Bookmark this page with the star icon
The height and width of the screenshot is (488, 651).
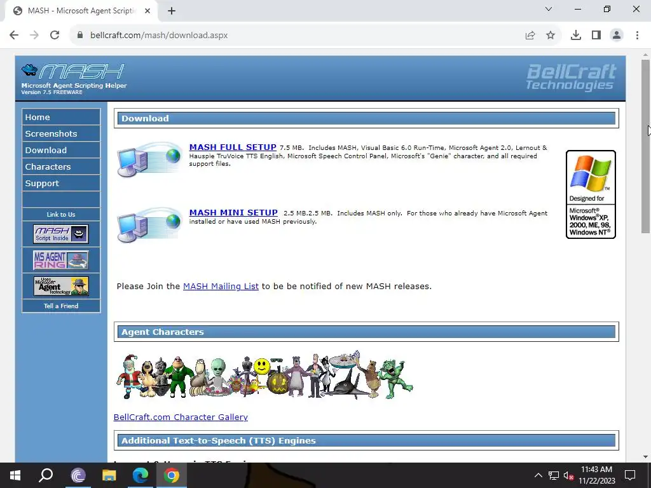point(551,36)
